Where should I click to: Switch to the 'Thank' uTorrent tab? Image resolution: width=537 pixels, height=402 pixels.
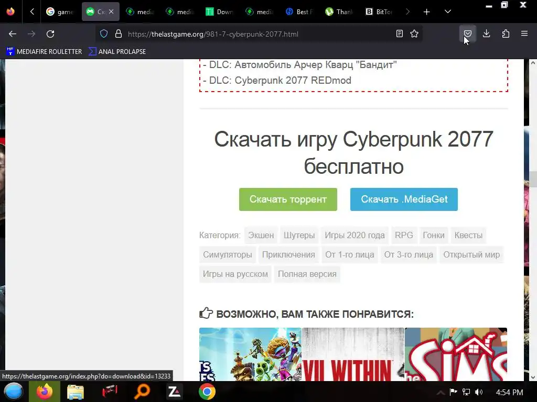[339, 12]
